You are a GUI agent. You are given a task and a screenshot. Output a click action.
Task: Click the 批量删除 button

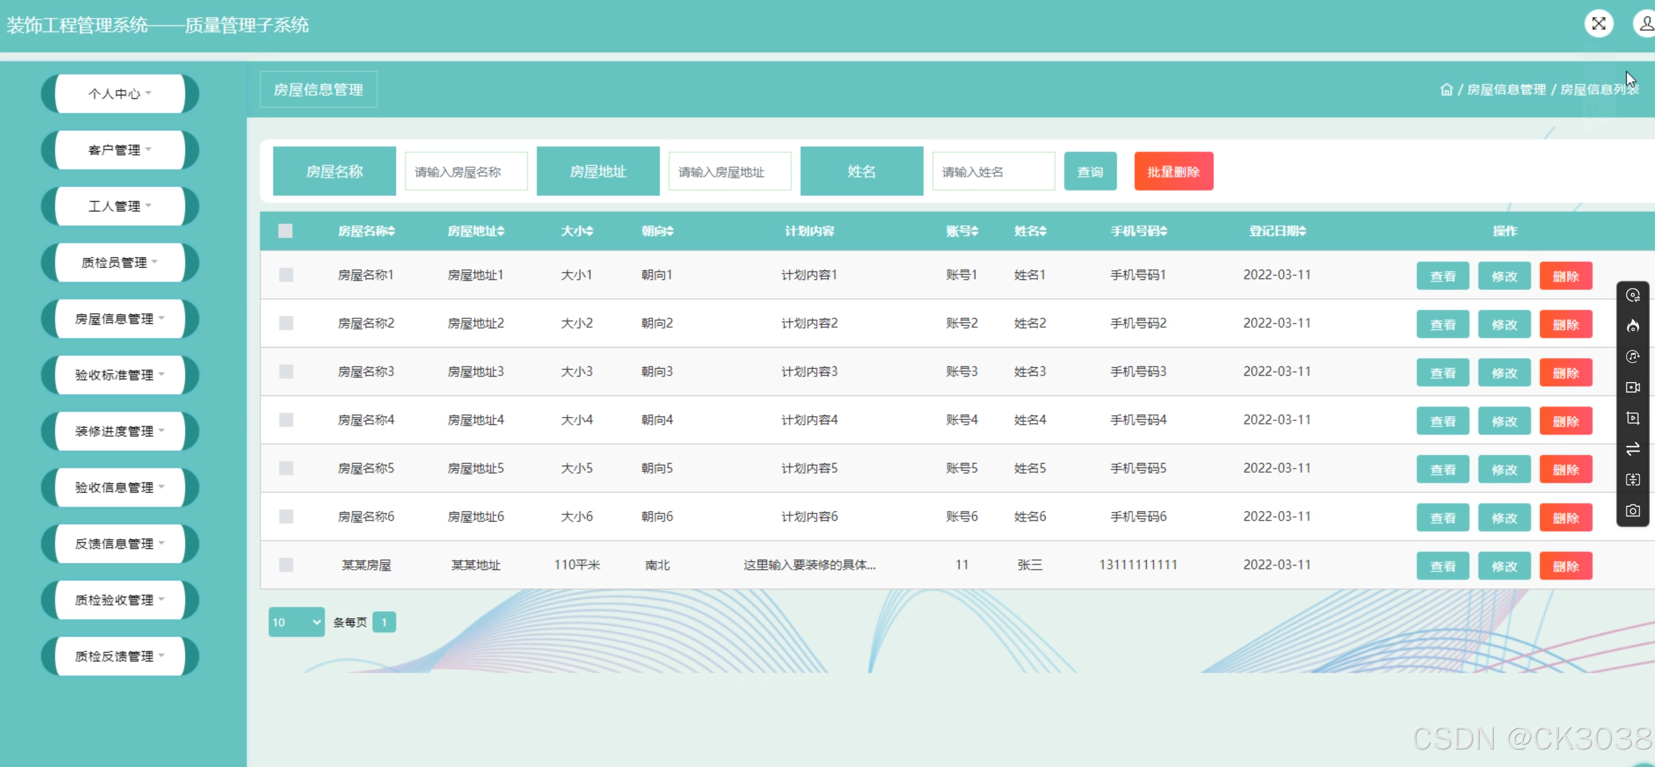(1173, 172)
